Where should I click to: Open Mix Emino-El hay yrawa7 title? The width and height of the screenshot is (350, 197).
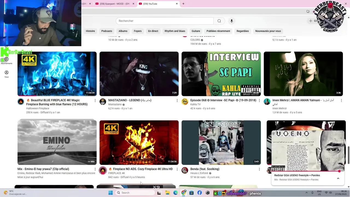point(43,169)
